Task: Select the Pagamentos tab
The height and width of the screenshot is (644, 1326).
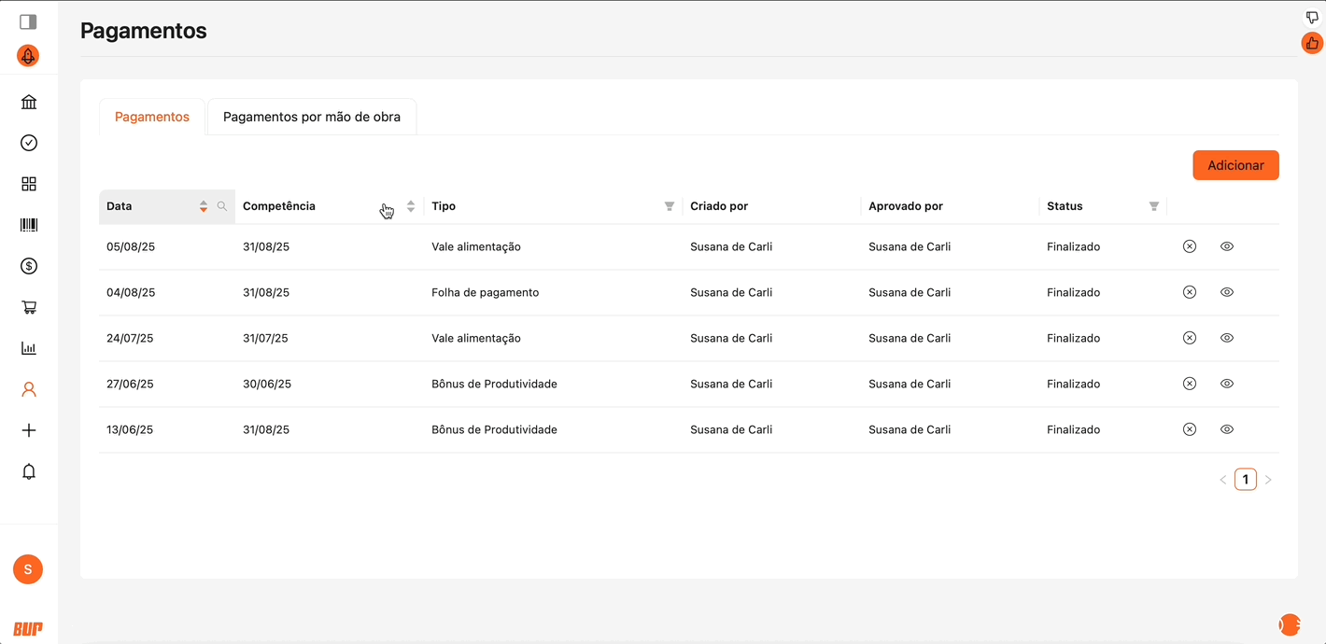Action: click(x=152, y=117)
